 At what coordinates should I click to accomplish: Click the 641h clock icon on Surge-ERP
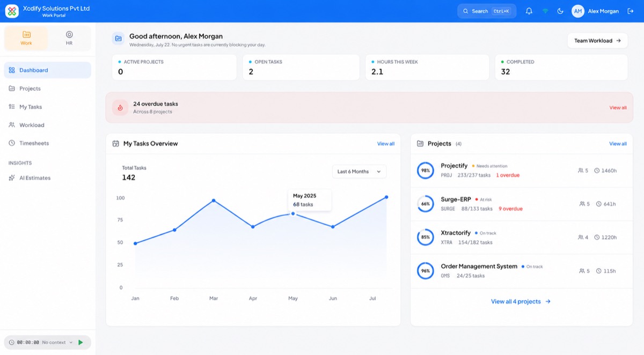tap(598, 204)
